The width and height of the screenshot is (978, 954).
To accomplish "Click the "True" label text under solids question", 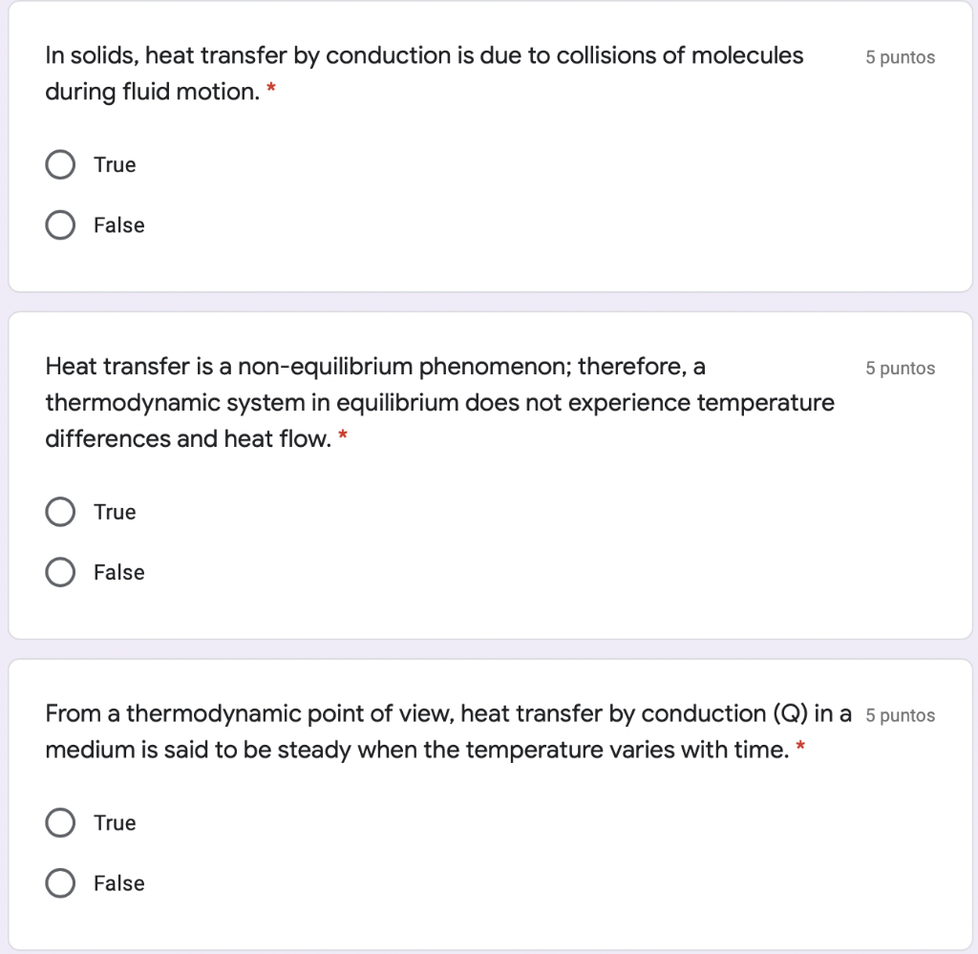I will point(115,165).
